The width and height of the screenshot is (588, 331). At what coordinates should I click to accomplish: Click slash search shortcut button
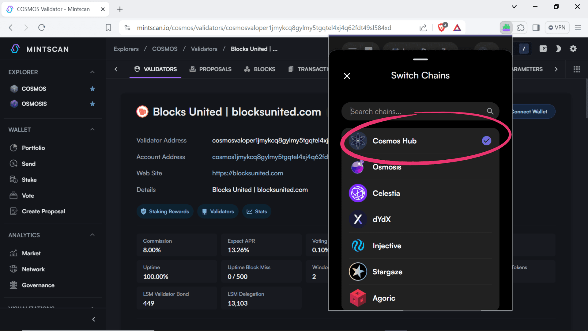pos(524,49)
